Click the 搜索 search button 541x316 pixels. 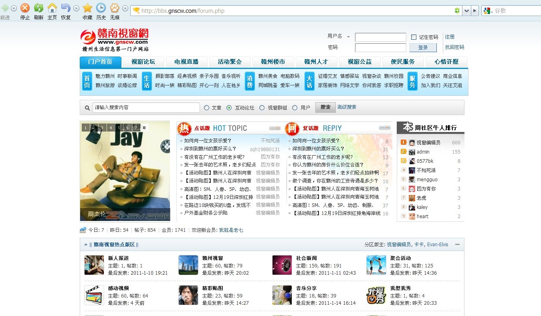point(325,107)
